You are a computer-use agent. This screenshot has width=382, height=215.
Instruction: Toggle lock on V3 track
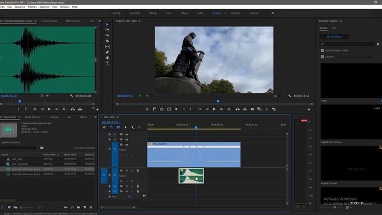coord(109,134)
